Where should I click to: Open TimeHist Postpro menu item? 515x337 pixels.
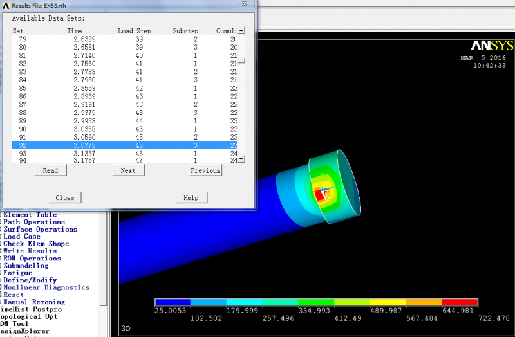point(31,309)
